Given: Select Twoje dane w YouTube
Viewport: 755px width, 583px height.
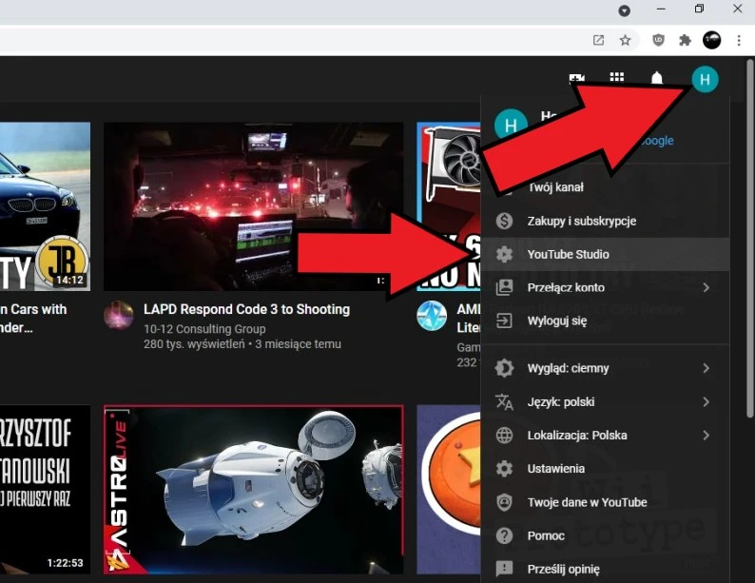Looking at the screenshot, I should (605, 502).
